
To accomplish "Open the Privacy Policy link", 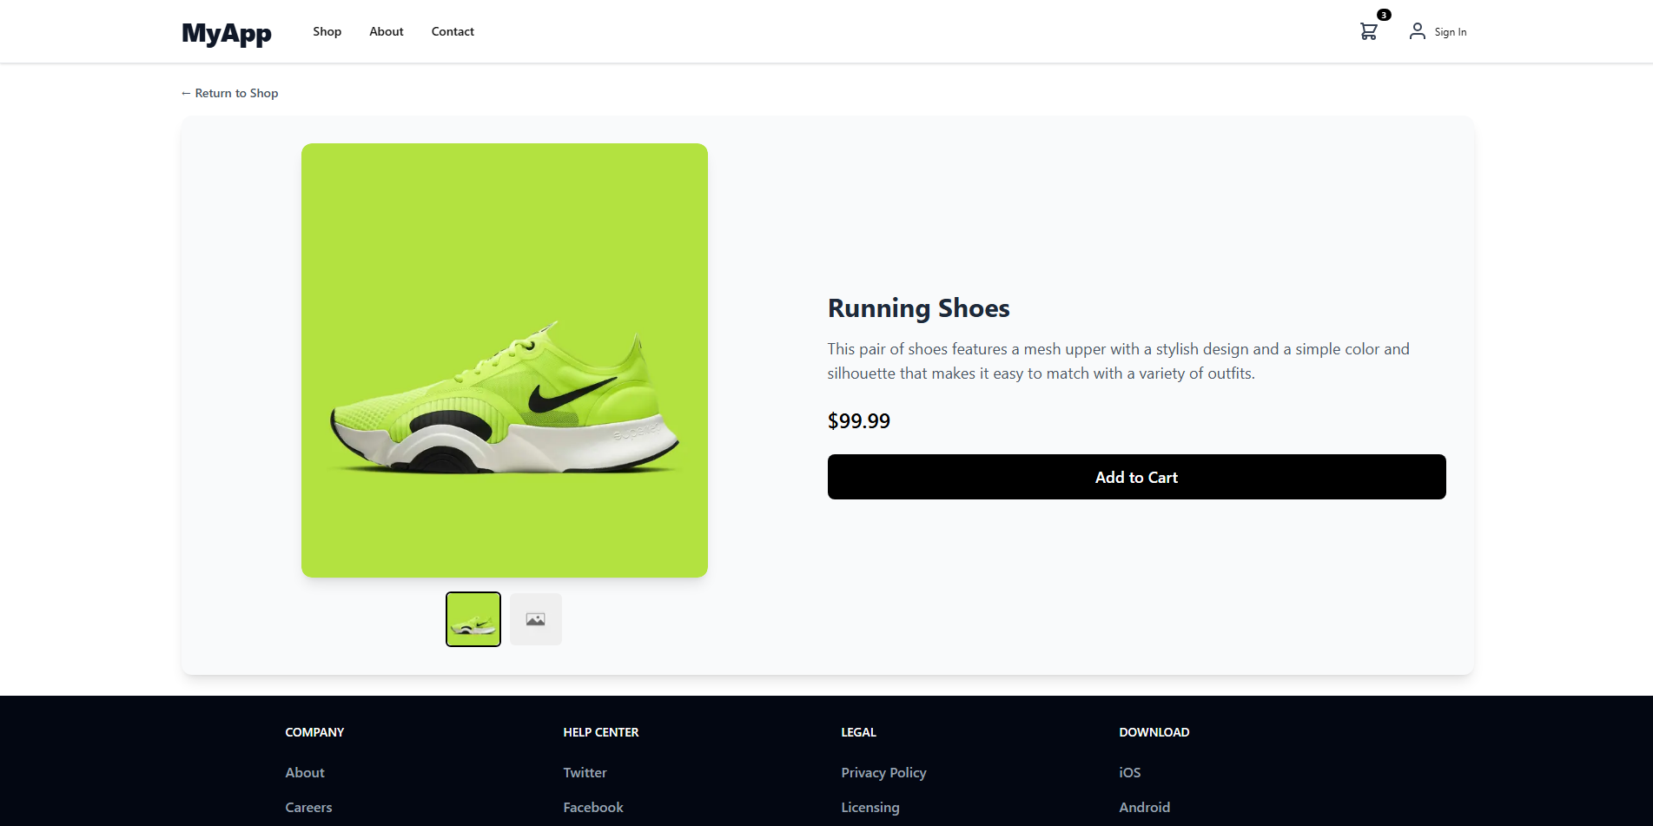I will (x=883, y=772).
